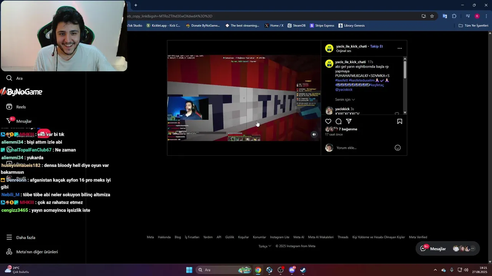492x276 pixels.
Task: Open the #kesfett hashtag link
Action: (x=341, y=80)
